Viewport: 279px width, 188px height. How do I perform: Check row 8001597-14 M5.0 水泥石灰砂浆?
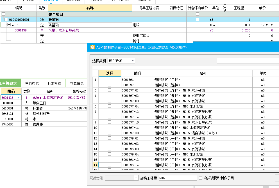tap(110, 117)
